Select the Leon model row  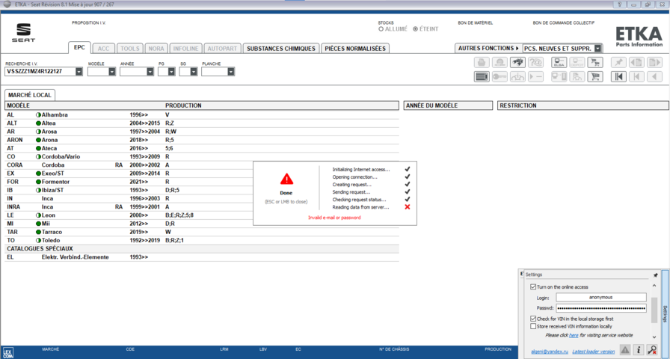tap(202, 215)
